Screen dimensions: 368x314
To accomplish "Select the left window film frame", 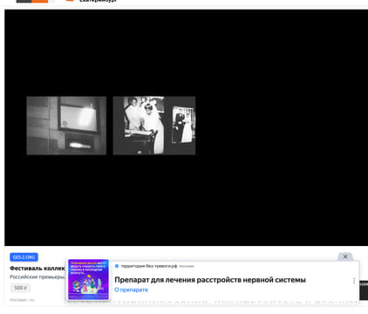I will [66, 126].
